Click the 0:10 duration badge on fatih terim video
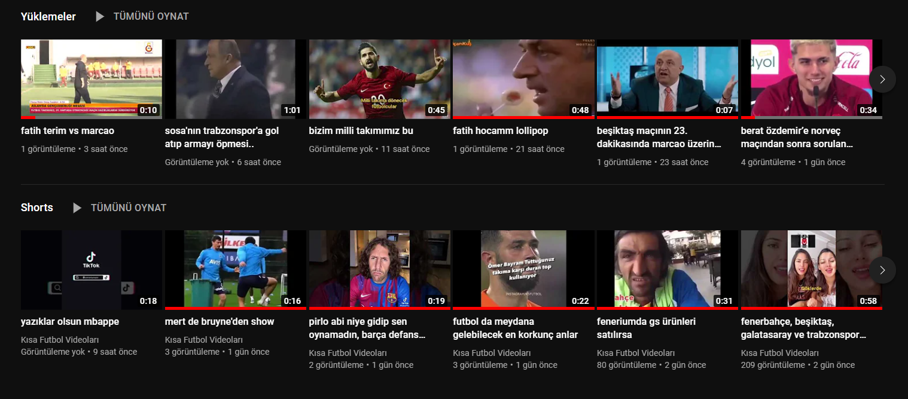 [148, 110]
